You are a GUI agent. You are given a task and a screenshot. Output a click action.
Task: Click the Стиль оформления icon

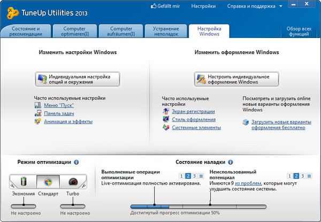tap(166, 119)
